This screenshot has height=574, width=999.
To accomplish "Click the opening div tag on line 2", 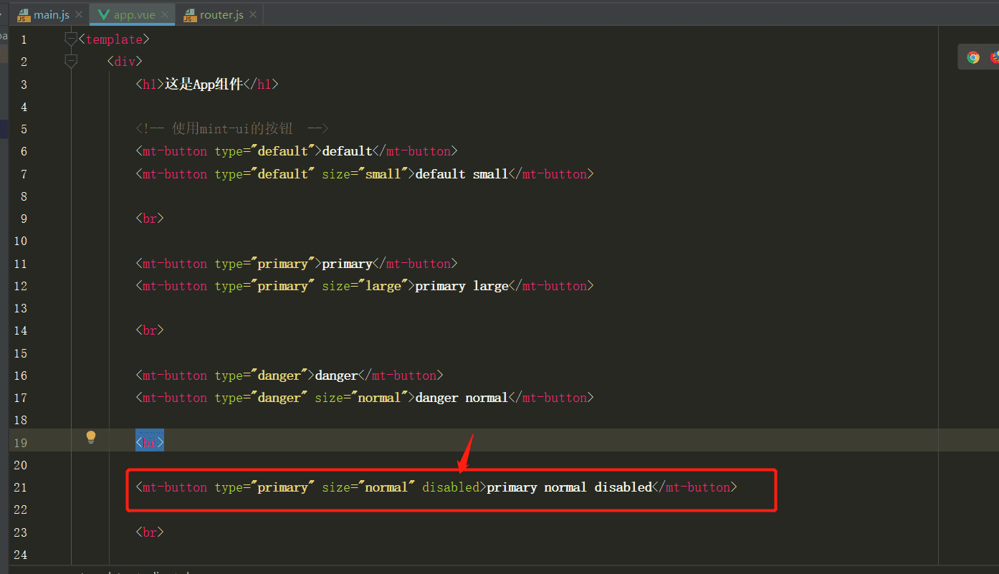I will tap(125, 62).
